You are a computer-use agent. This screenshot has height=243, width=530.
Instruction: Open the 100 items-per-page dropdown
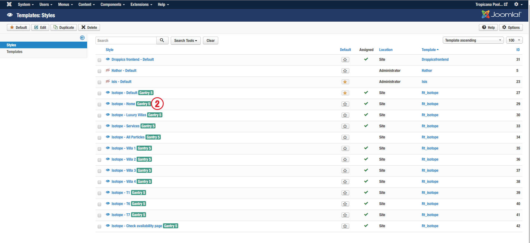click(514, 40)
